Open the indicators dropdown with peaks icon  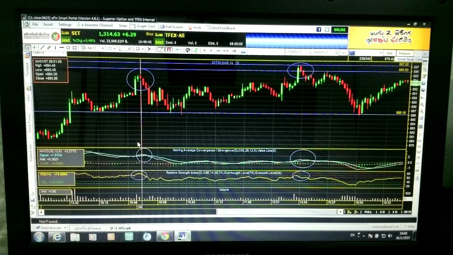point(140,49)
